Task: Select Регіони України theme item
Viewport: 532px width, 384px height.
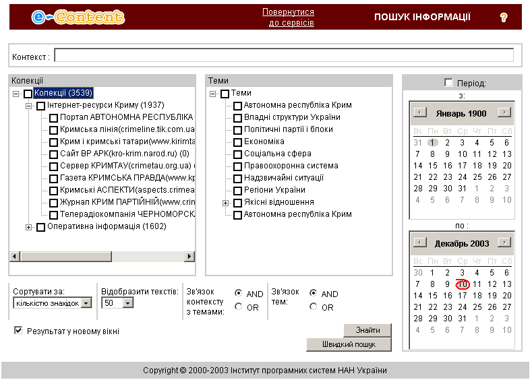Action: pyautogui.click(x=274, y=190)
